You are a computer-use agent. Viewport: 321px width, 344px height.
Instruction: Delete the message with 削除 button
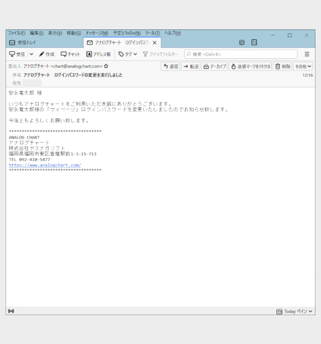pyautogui.click(x=282, y=66)
